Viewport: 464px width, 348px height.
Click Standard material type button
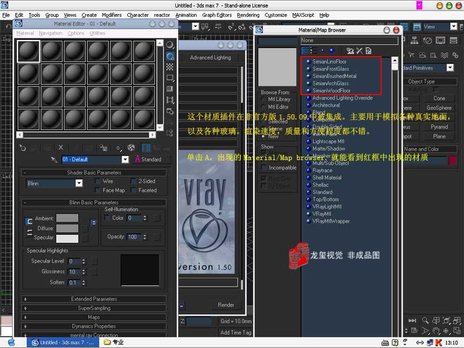[x=152, y=159]
